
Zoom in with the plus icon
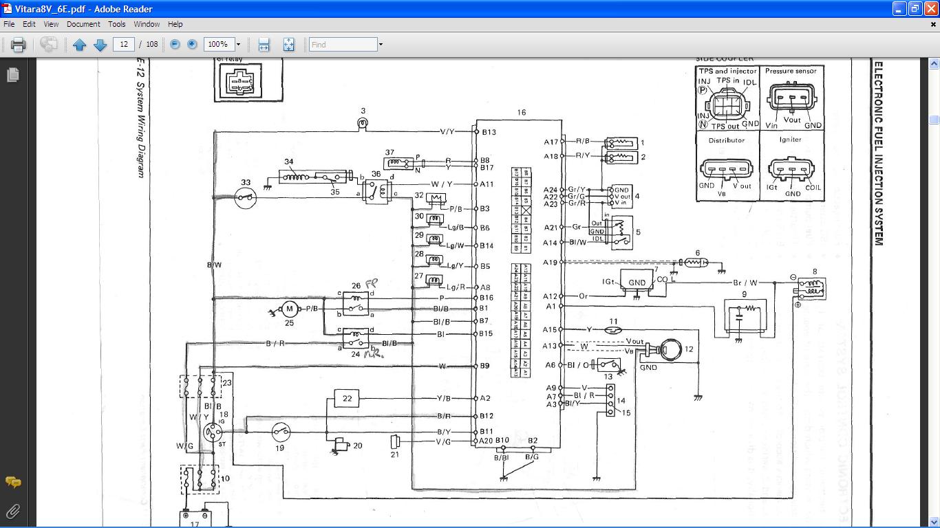click(x=192, y=44)
